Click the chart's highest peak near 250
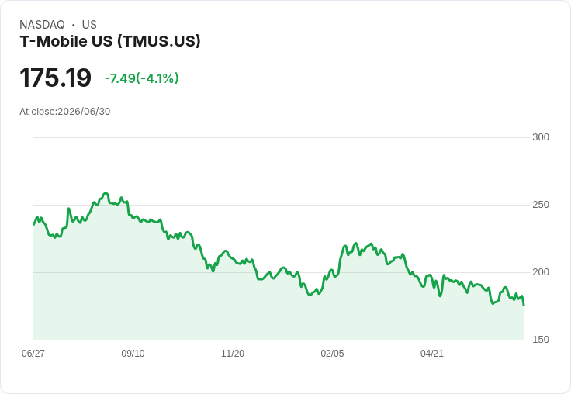This screenshot has height=394, width=571. pos(106,193)
